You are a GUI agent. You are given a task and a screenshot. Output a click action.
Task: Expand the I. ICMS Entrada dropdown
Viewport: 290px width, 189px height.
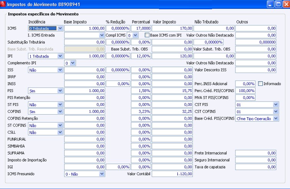(x=102, y=35)
